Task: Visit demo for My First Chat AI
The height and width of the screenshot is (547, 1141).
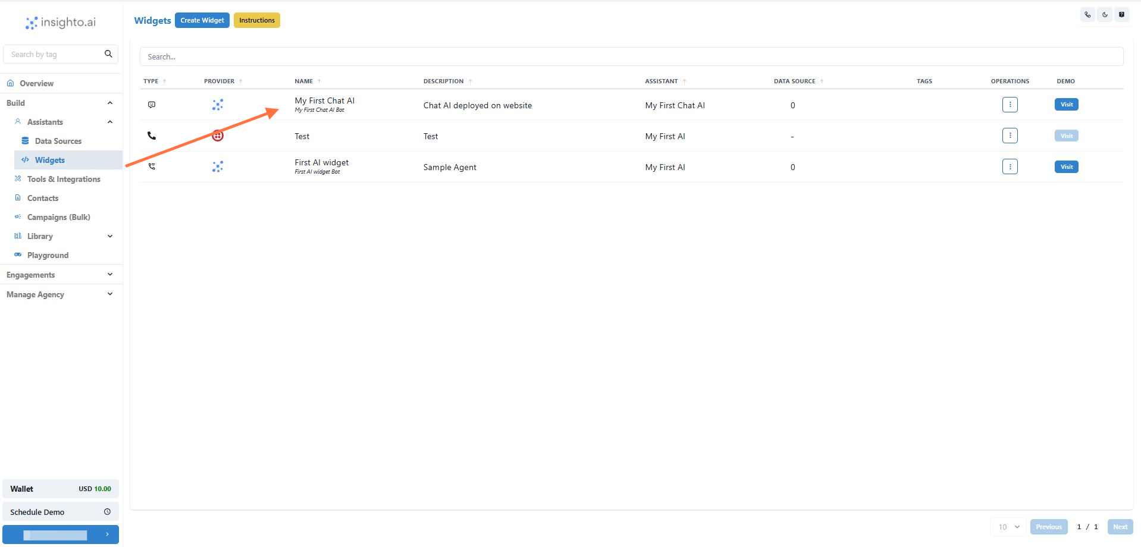Action: tap(1067, 105)
